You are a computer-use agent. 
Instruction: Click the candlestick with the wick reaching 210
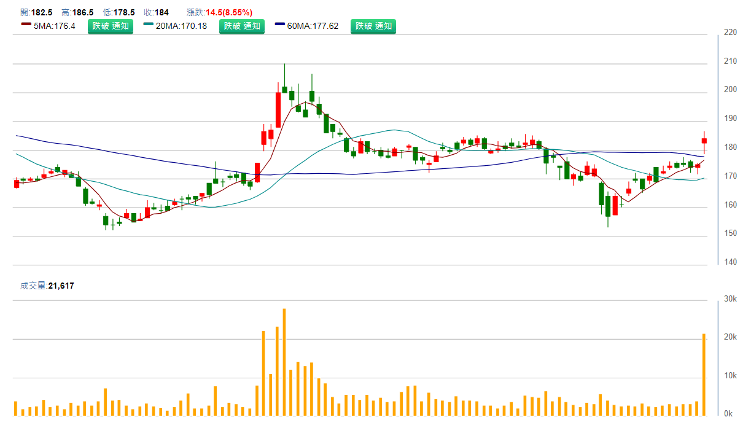click(x=284, y=89)
